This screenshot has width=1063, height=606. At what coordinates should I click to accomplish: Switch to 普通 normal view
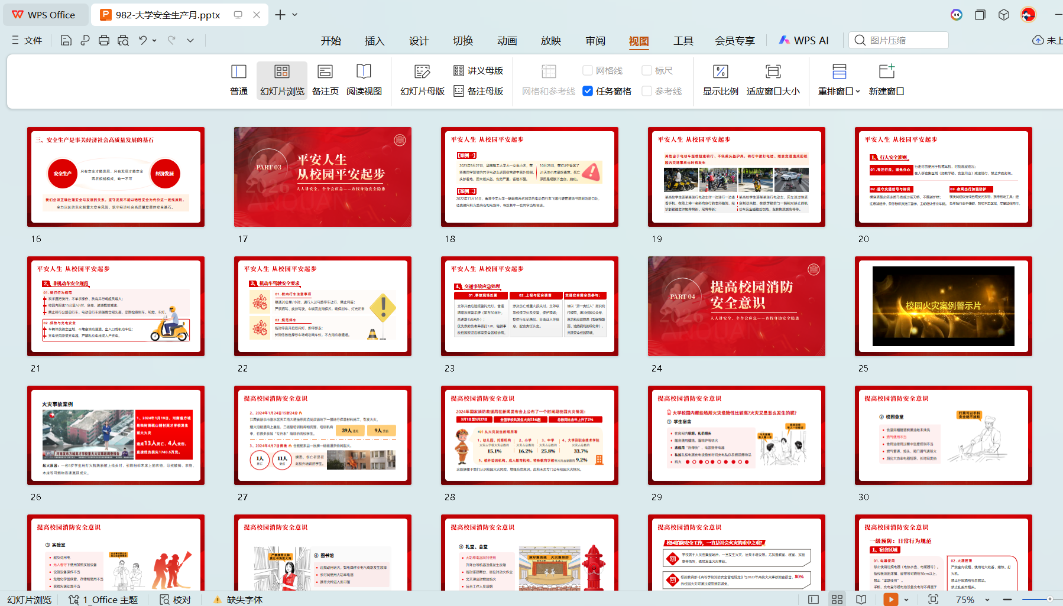(238, 80)
